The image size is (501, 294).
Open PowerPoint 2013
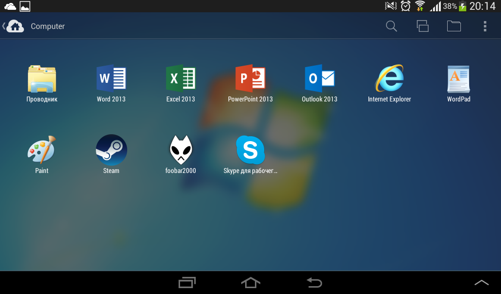click(250, 79)
